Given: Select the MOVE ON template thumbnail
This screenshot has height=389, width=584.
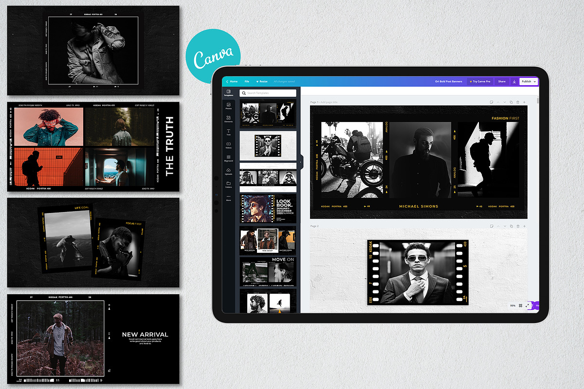Looking at the screenshot, I should (x=268, y=271).
